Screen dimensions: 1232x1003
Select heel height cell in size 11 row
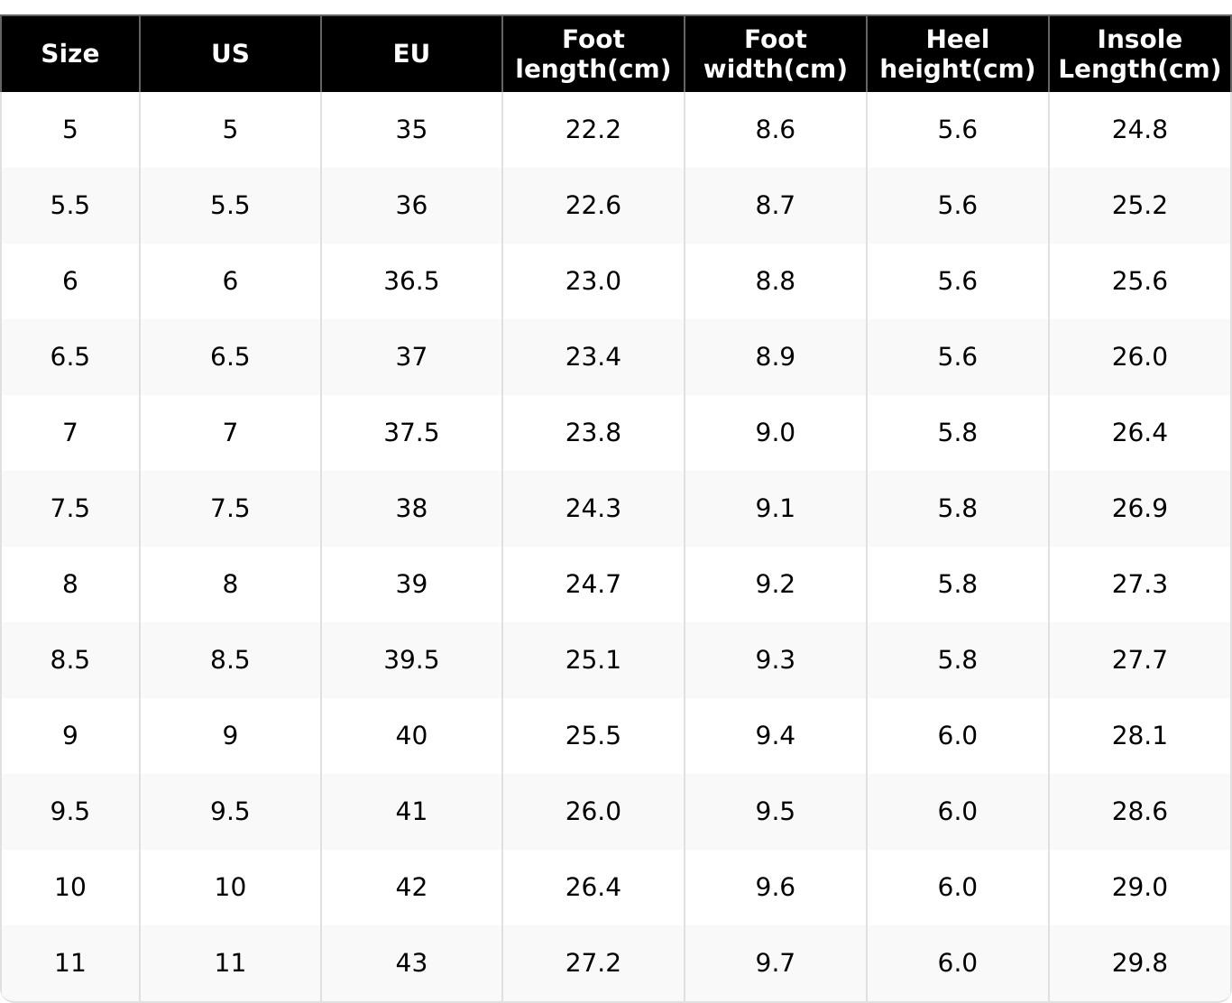(957, 963)
